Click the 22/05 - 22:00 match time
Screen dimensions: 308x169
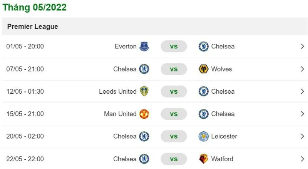[x=25, y=159]
